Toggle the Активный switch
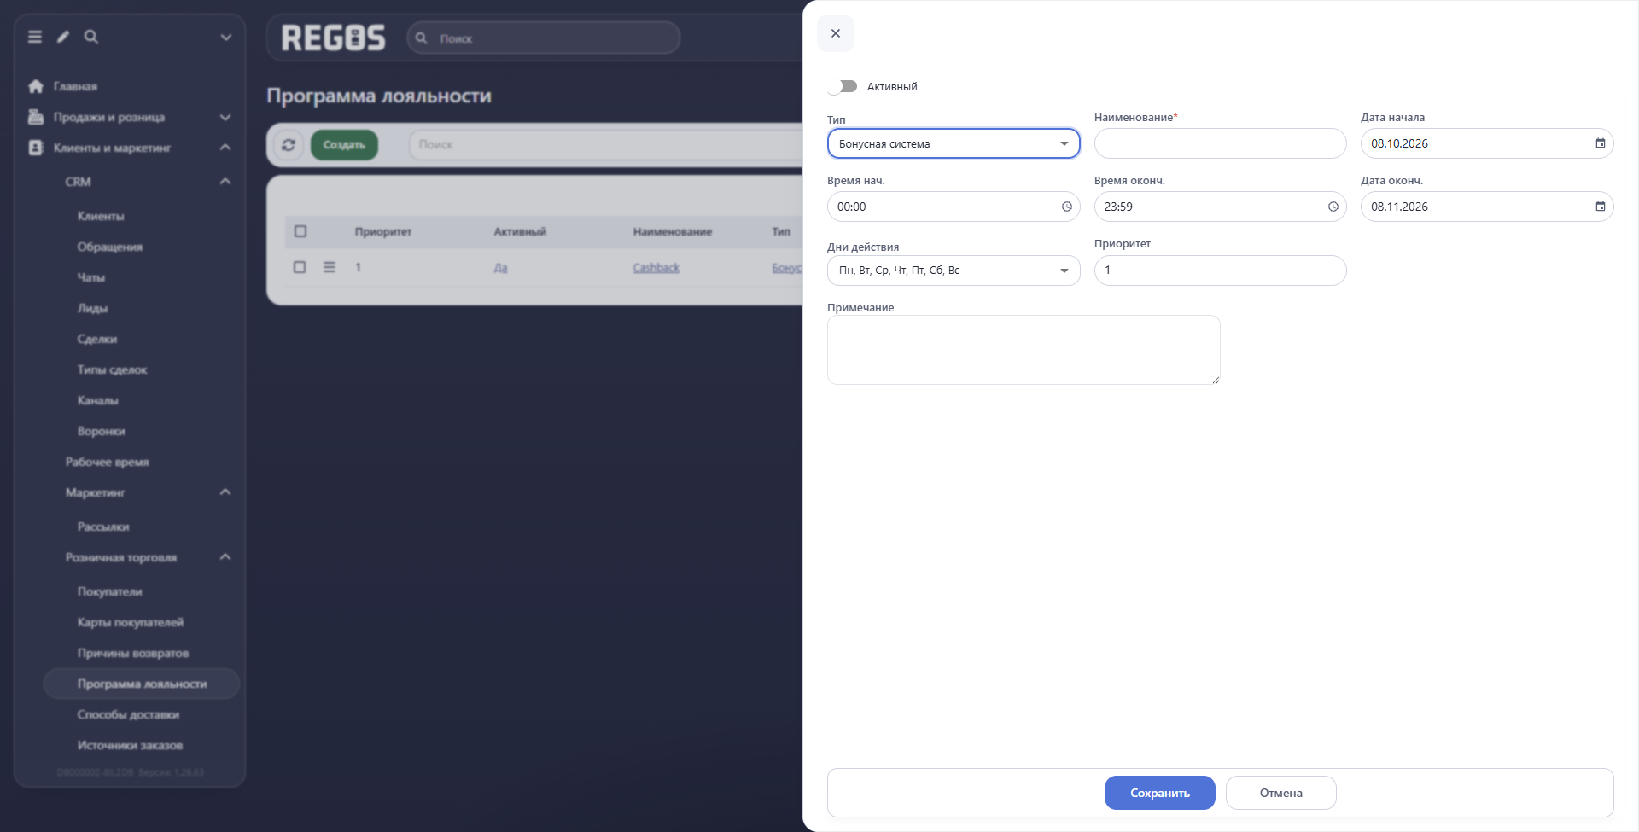Image resolution: width=1639 pixels, height=832 pixels. click(x=843, y=86)
